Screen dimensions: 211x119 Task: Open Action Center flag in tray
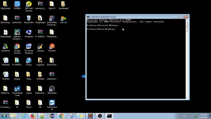[x=184, y=116]
